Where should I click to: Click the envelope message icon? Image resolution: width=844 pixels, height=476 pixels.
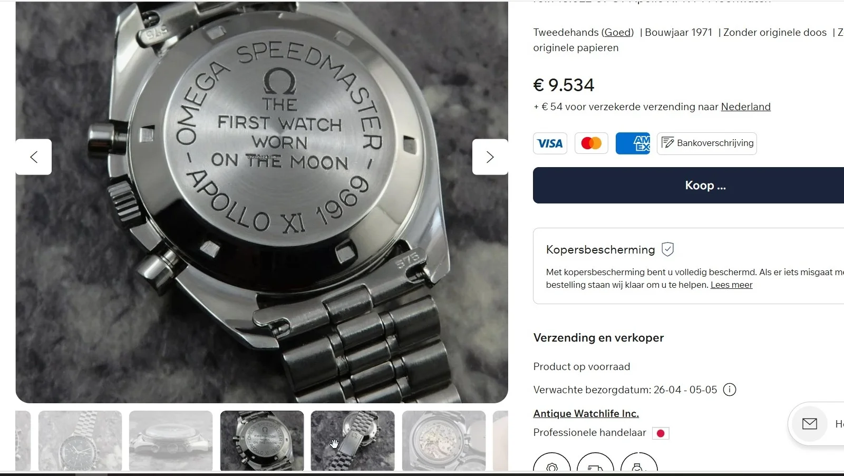810,423
